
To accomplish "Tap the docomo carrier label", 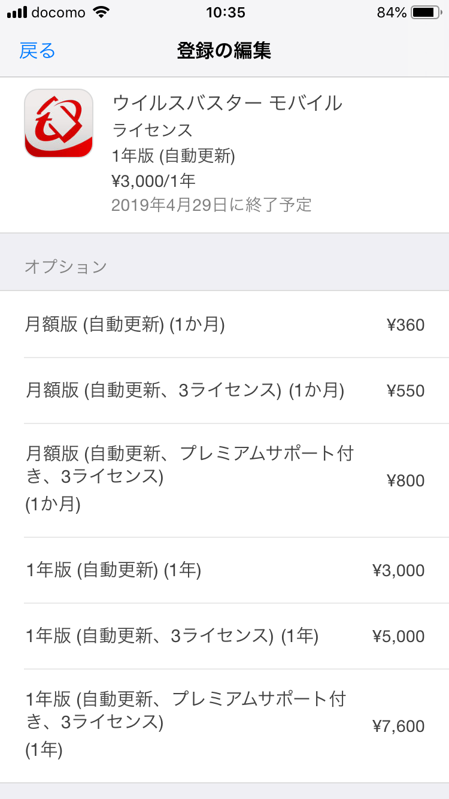I will [58, 13].
